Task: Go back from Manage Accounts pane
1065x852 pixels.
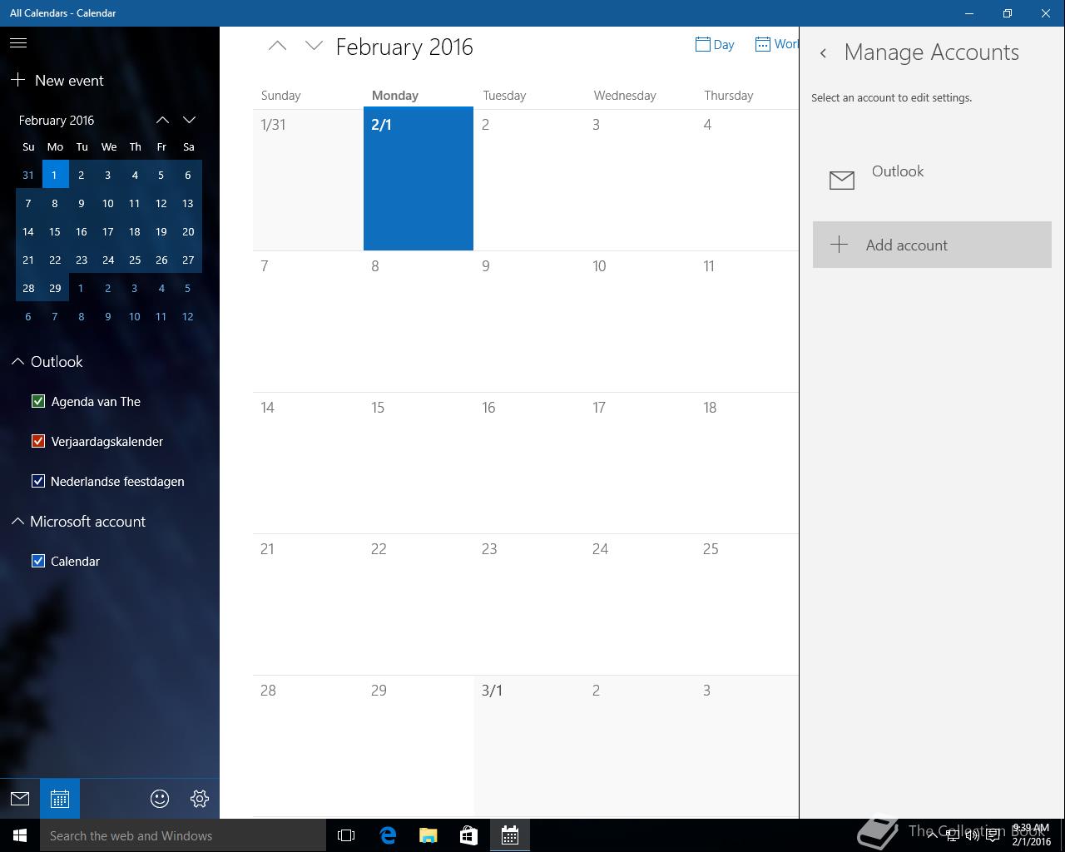Action: tap(823, 53)
